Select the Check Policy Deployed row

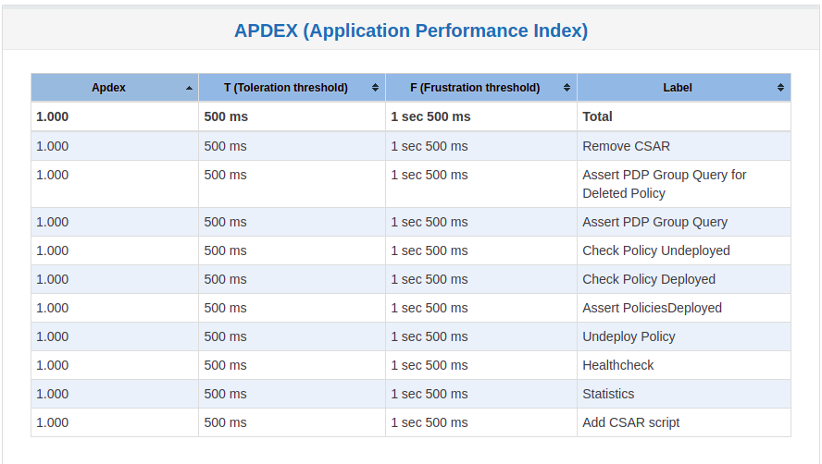pos(411,279)
